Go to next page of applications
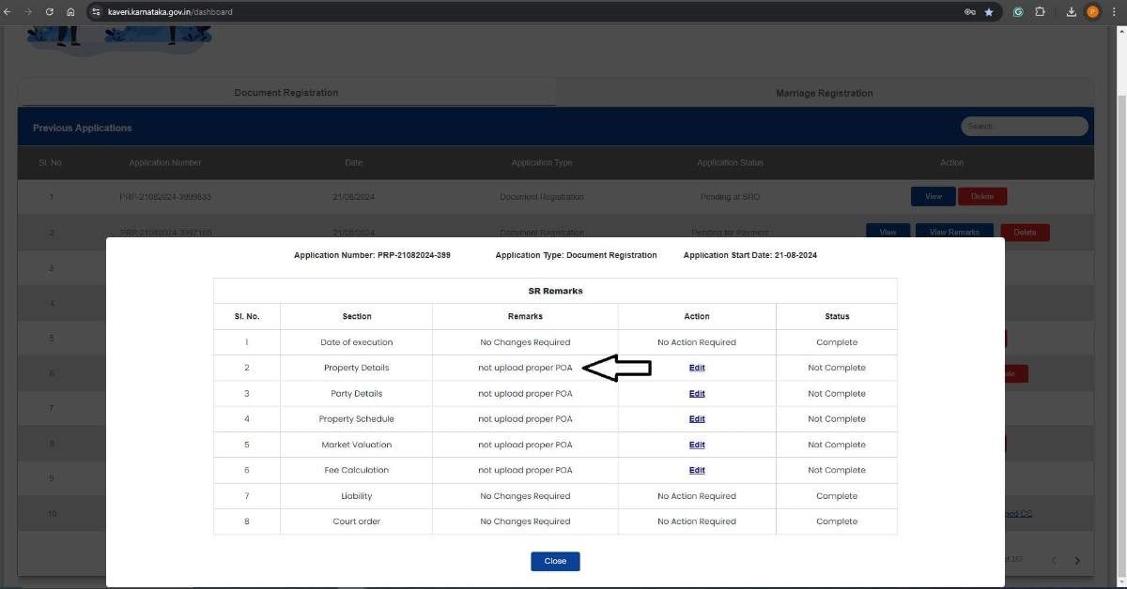1127x589 pixels. [1077, 561]
